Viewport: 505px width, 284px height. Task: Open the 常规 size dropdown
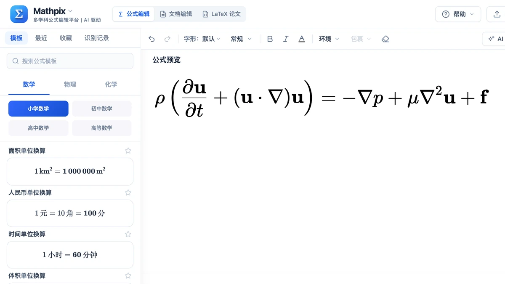[x=241, y=39]
